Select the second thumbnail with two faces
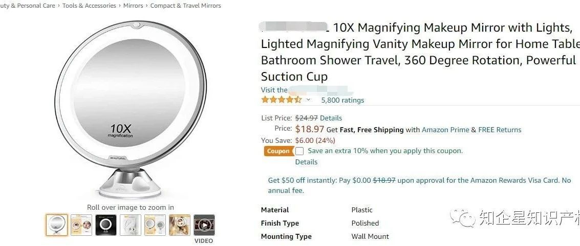This screenshot has width=580, height=246. point(81,225)
